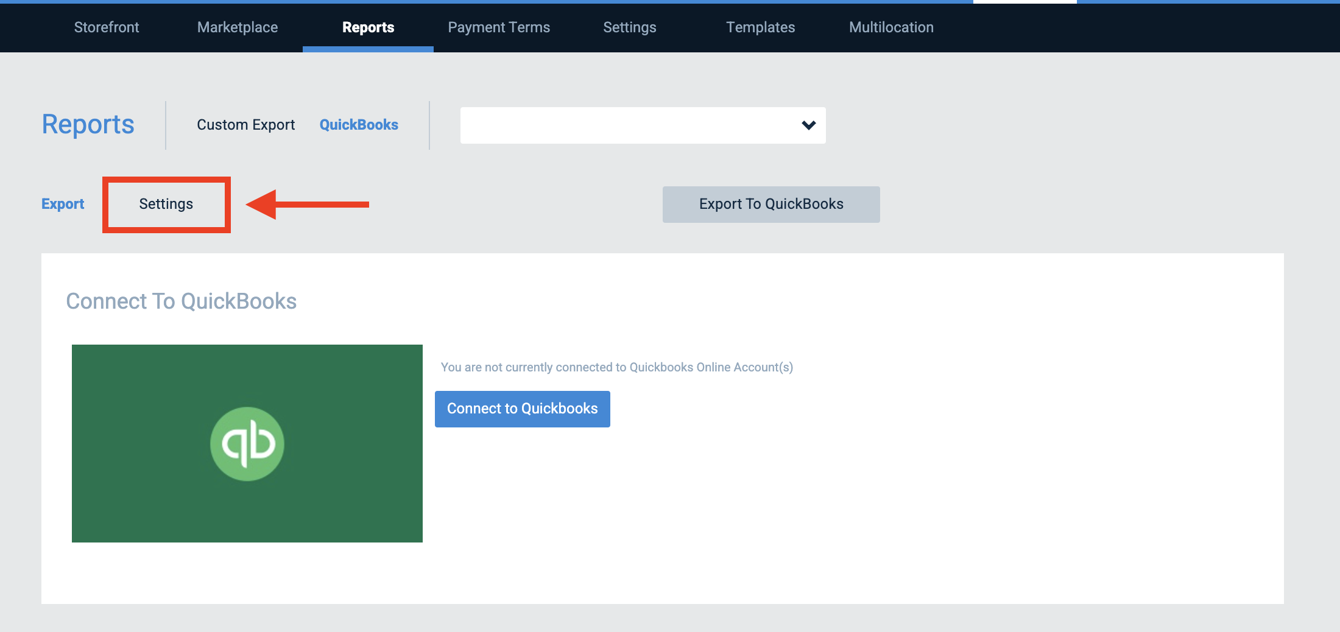Select the Reports navigation tab
This screenshot has height=632, width=1340.
[x=367, y=27]
